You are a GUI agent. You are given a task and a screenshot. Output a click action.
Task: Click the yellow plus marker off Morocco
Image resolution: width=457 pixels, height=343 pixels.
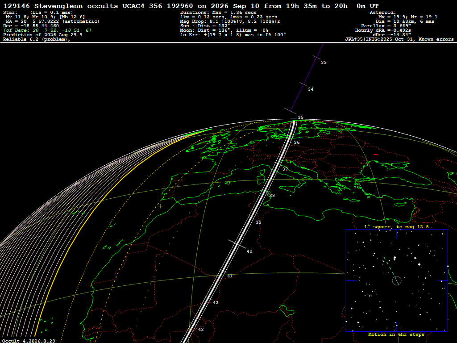(x=160, y=206)
